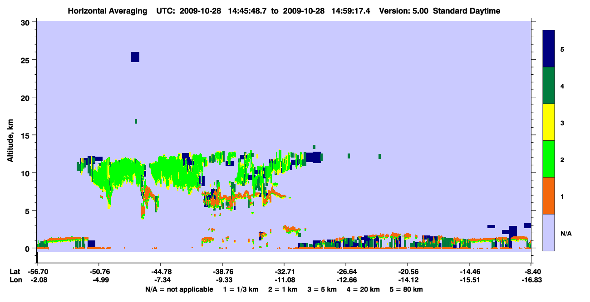Click 'Standard Daytime' in the title

(x=467, y=11)
